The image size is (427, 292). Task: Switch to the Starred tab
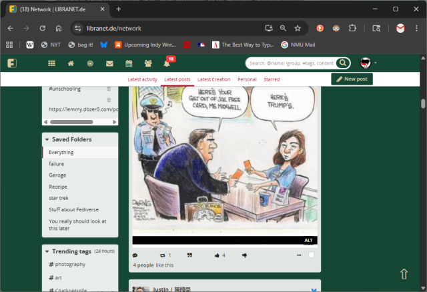click(272, 79)
